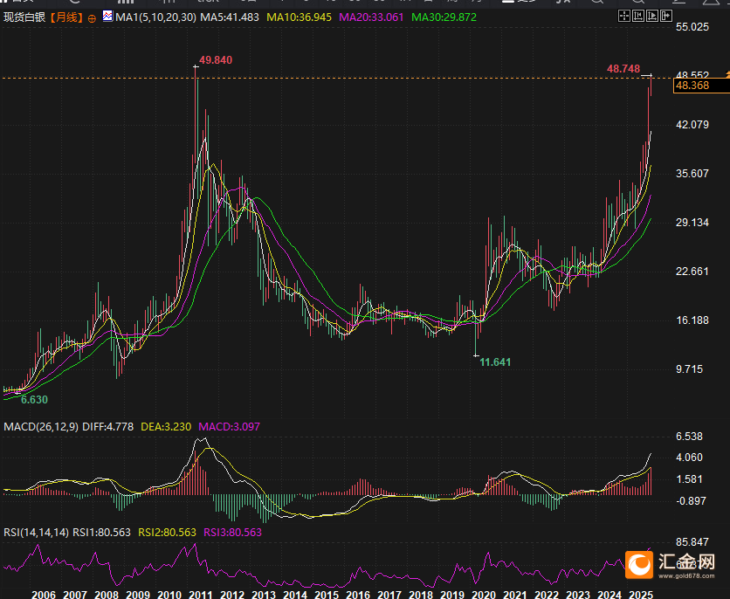This screenshot has width=730, height=599.
Task: Click the 49.840 high price label
Action: pyautogui.click(x=216, y=59)
